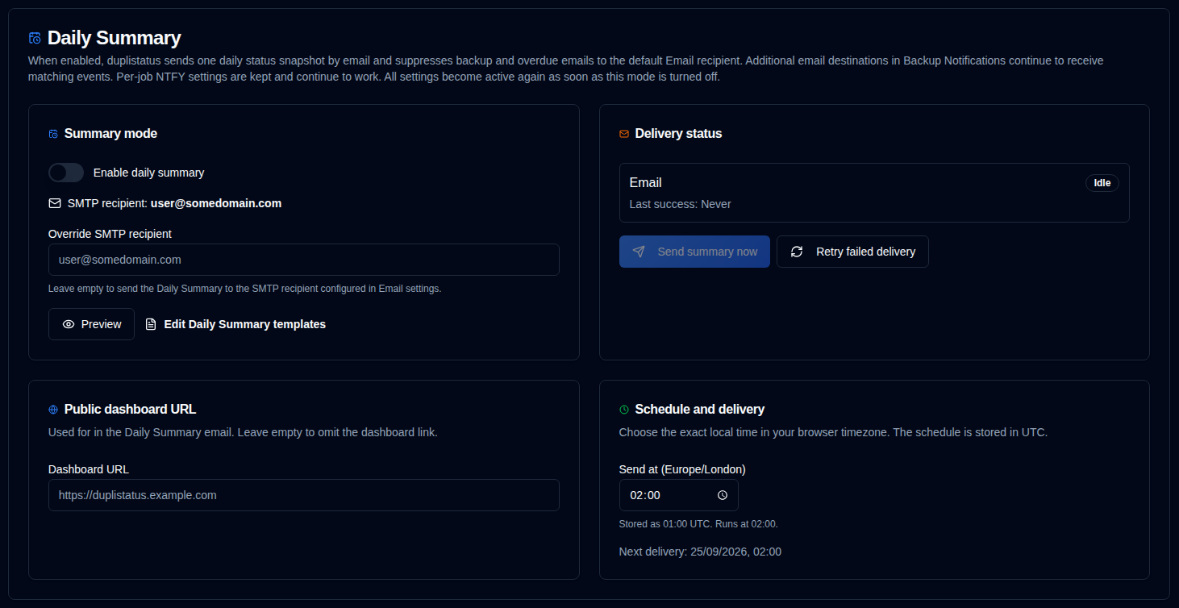Click the 'Next delivery: 25/09/2026, 02:00' text
The width and height of the screenshot is (1179, 608).
(700, 552)
